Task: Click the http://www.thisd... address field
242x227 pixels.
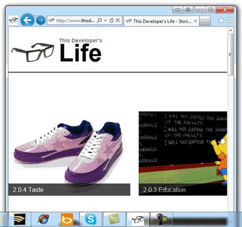Action: [x=72, y=20]
